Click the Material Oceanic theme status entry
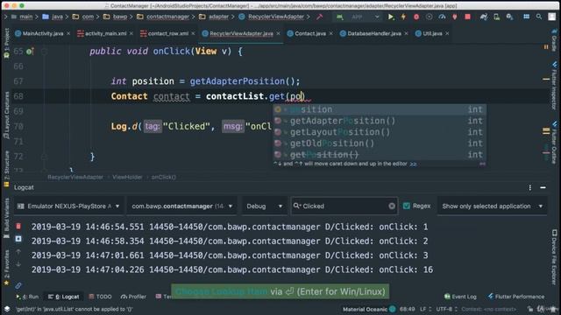 [368, 309]
